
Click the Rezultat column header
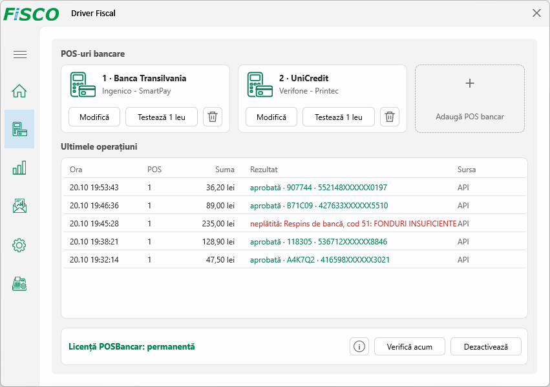pos(264,170)
